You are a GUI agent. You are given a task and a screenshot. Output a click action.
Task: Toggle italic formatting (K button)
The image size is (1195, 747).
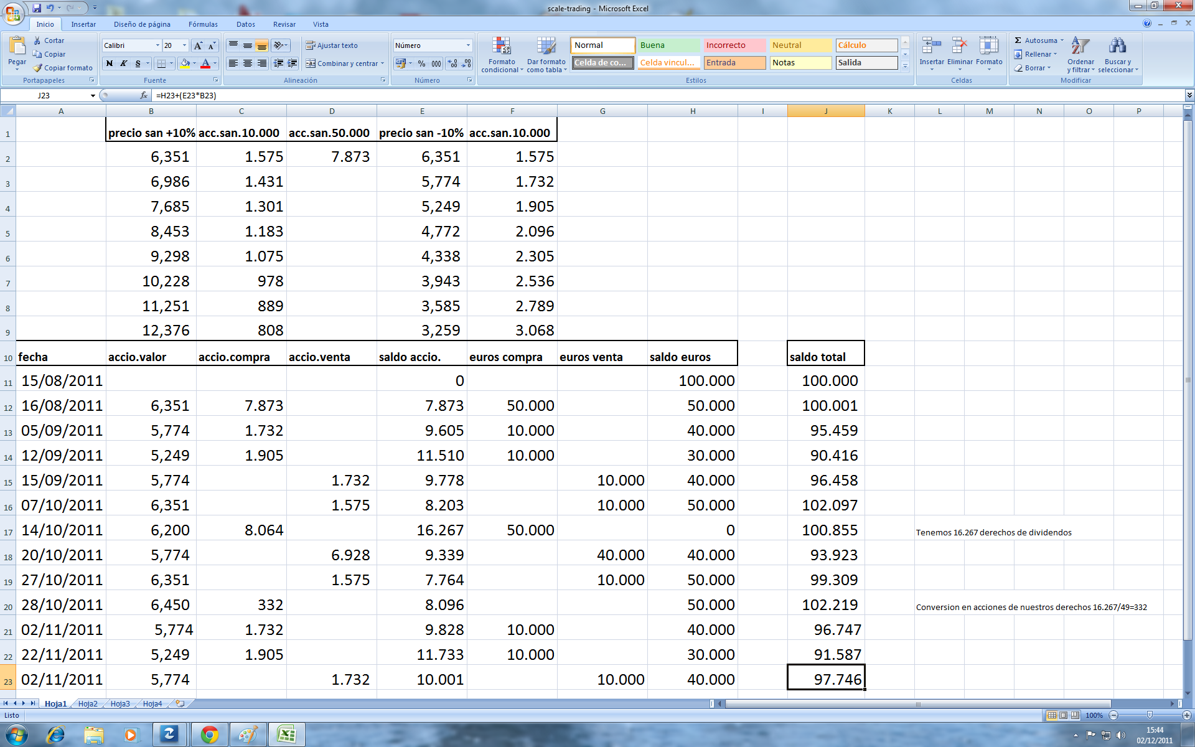124,63
